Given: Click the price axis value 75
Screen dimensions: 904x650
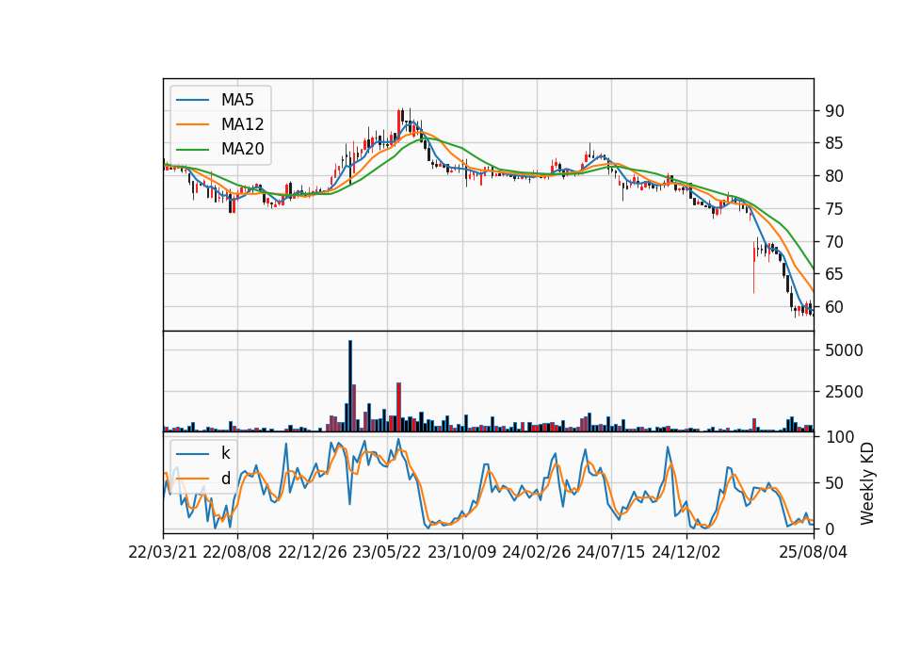Looking at the screenshot, I should pos(834,209).
